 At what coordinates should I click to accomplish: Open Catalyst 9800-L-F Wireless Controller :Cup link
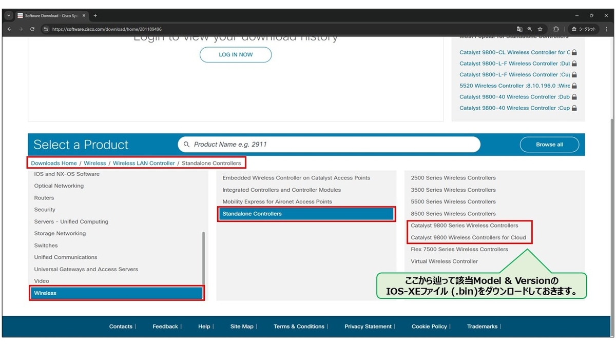pos(515,74)
